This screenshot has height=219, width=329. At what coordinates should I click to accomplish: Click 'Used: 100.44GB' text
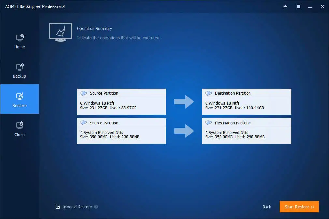[249, 108]
